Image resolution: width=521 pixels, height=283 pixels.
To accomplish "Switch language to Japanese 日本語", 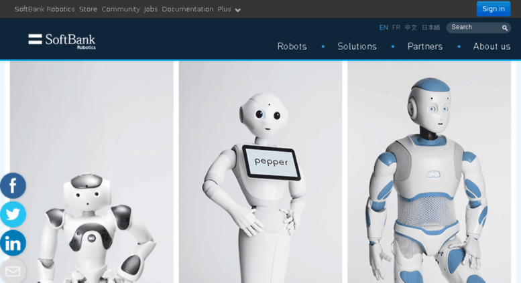I will click(430, 27).
